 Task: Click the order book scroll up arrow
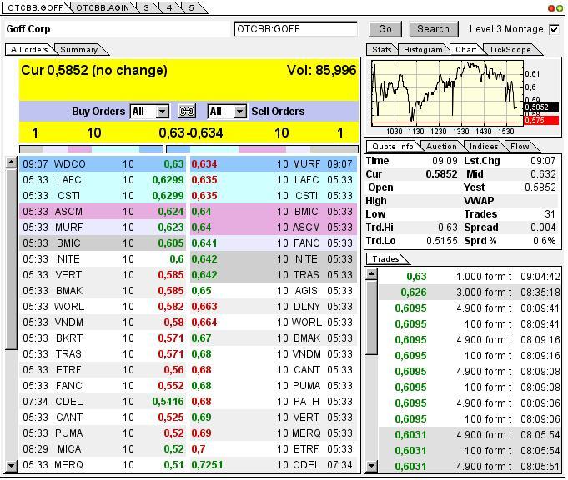pyautogui.click(x=11, y=162)
